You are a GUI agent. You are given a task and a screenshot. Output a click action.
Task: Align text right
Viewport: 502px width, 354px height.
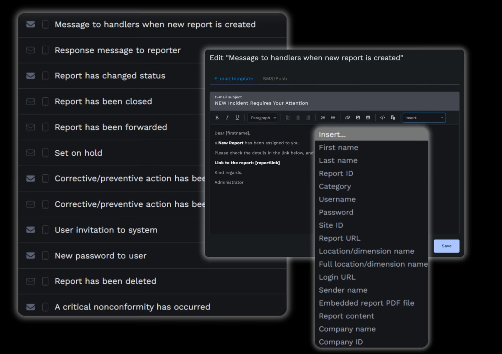(x=308, y=118)
